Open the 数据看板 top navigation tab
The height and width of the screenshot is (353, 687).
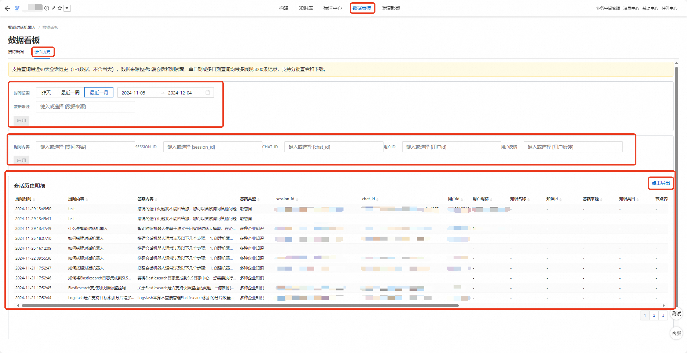coord(362,8)
